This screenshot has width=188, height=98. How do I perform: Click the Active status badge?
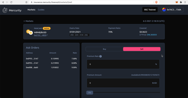pyautogui.click(x=47, y=28)
